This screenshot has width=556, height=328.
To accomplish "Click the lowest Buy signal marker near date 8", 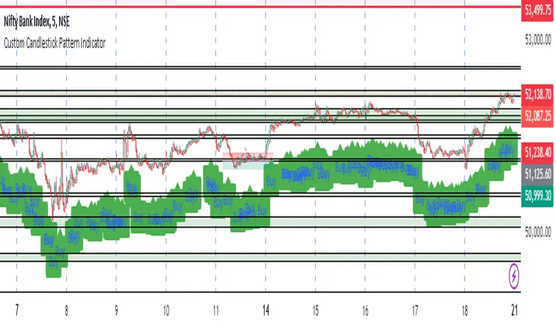I will [53, 264].
